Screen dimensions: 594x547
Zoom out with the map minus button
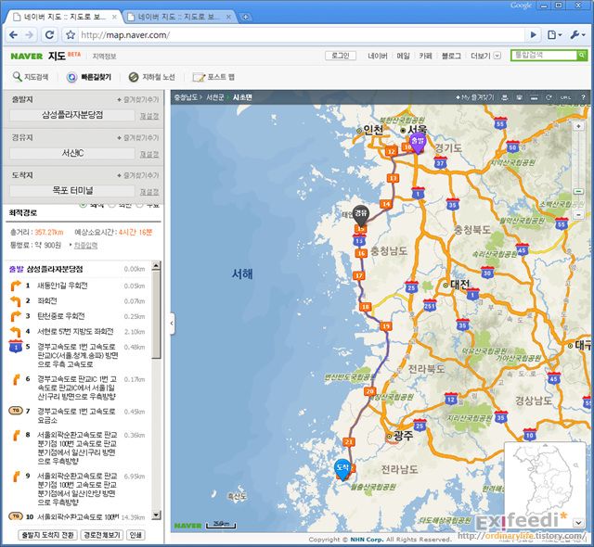coord(578,215)
